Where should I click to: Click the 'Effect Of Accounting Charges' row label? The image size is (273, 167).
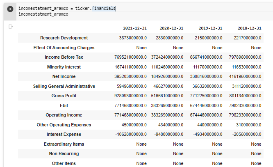(64, 48)
